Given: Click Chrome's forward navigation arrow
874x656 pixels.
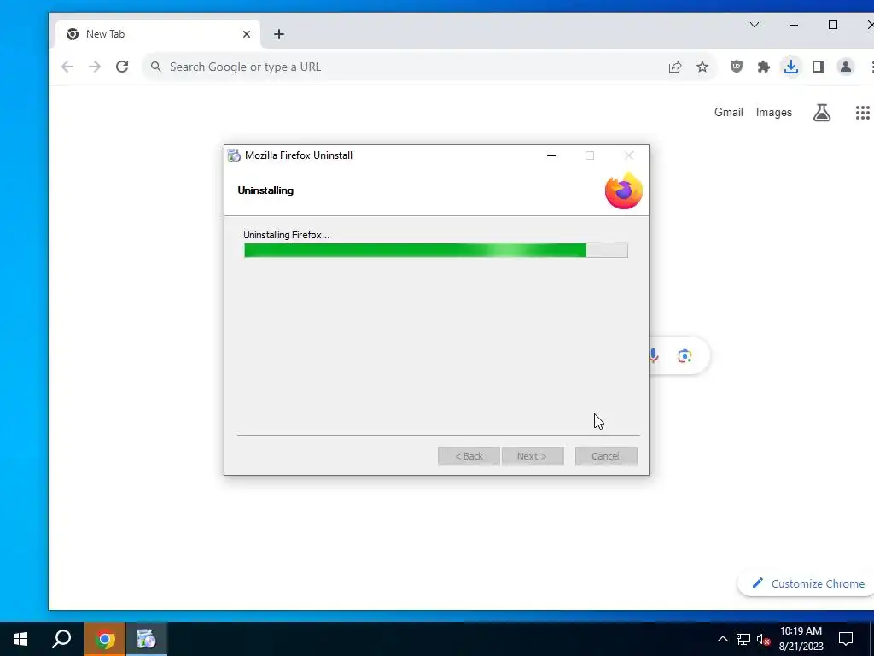Looking at the screenshot, I should pyautogui.click(x=95, y=67).
